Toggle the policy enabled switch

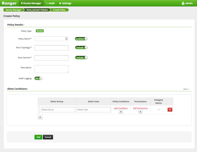pos(81,39)
